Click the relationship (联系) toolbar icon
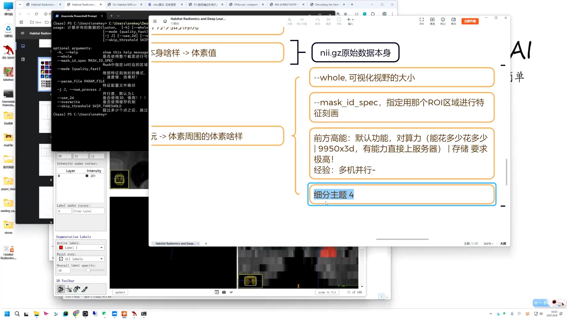 318,21
